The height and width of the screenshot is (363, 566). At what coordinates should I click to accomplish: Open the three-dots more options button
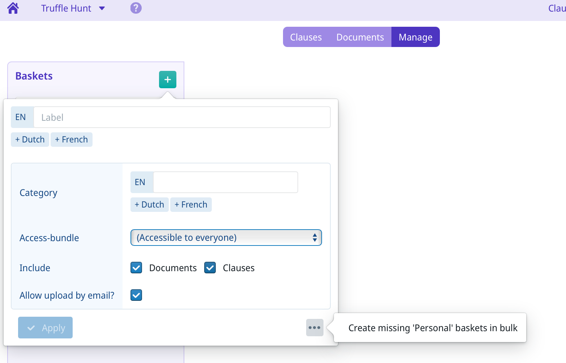coord(314,328)
